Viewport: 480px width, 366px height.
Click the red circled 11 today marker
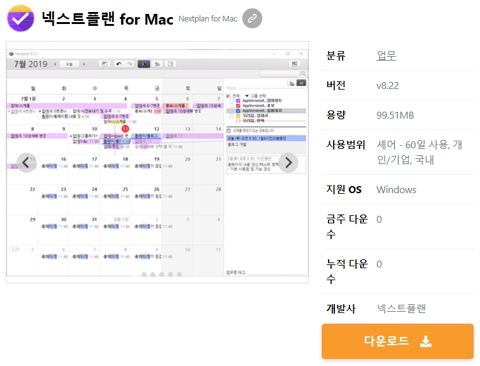126,129
